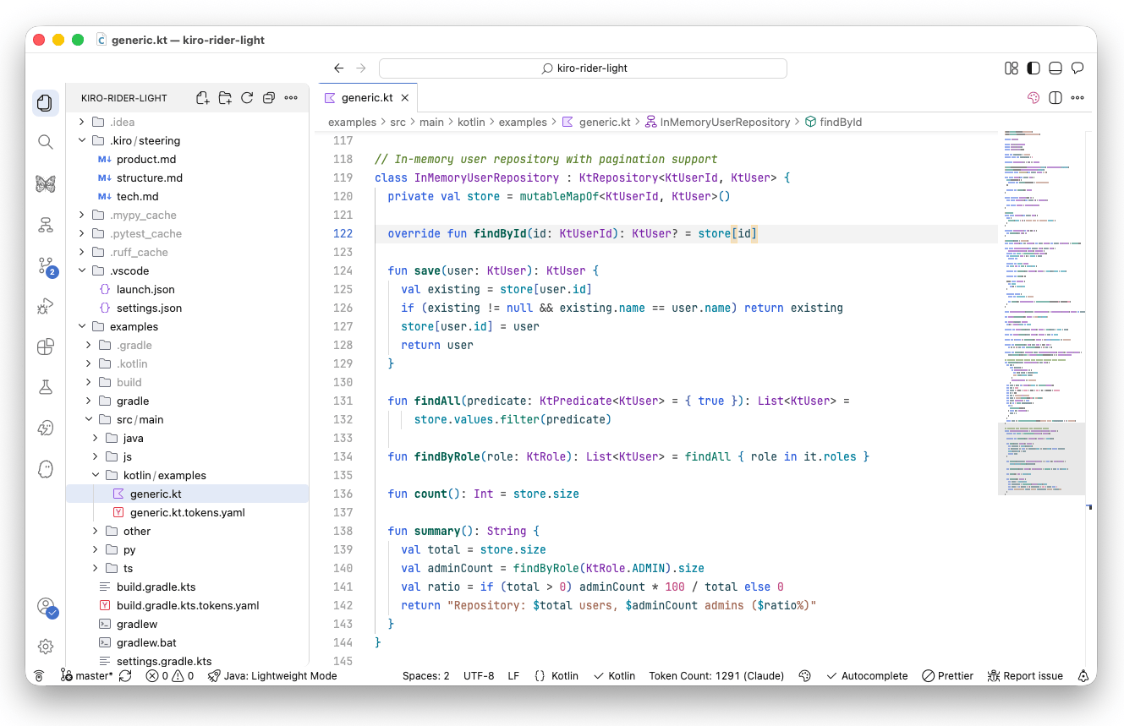Open the Search view in activity bar
The width and height of the screenshot is (1124, 726).
46,142
